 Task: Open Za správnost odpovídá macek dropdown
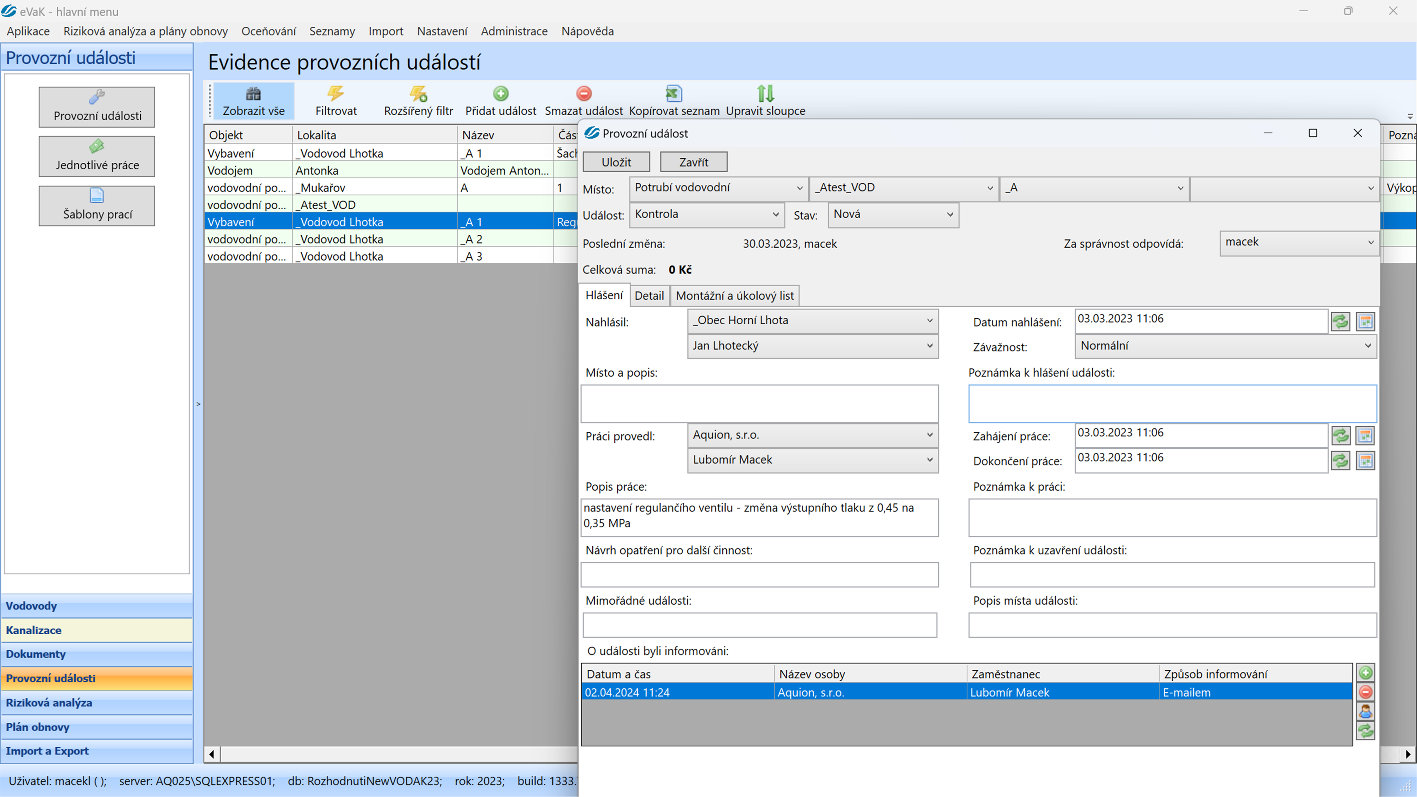[x=1299, y=243]
